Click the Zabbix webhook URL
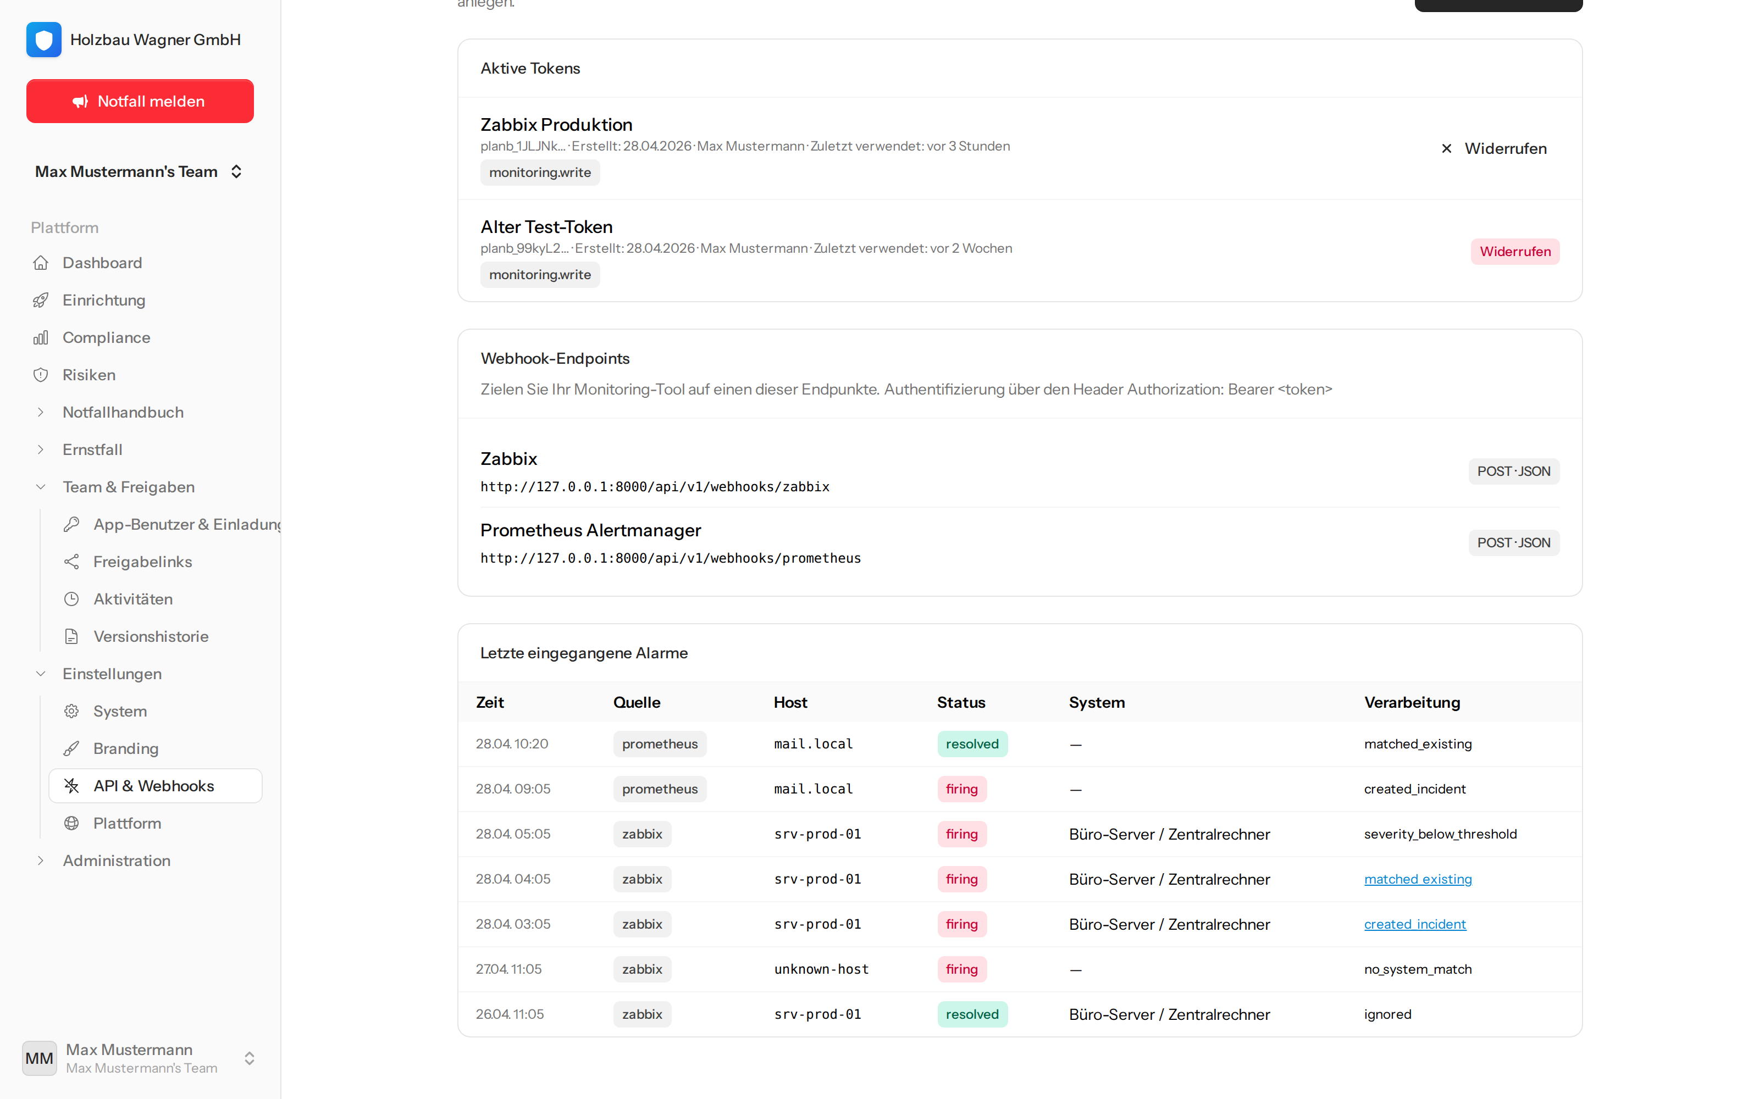The width and height of the screenshot is (1759, 1099). pyautogui.click(x=655, y=487)
